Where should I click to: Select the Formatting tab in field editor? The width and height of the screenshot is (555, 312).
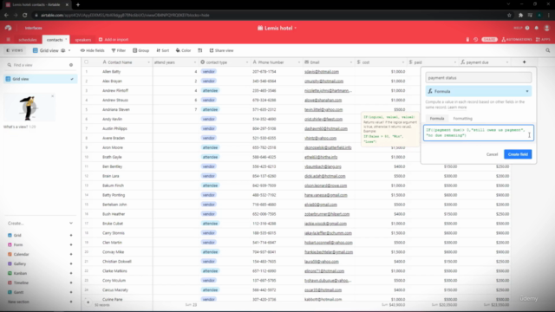click(x=462, y=119)
